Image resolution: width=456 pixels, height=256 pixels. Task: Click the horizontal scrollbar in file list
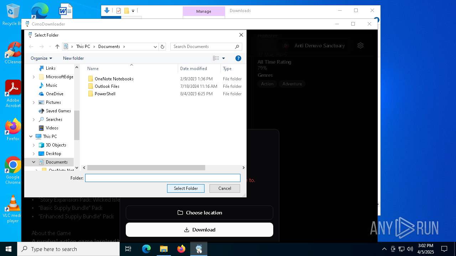tap(146, 167)
